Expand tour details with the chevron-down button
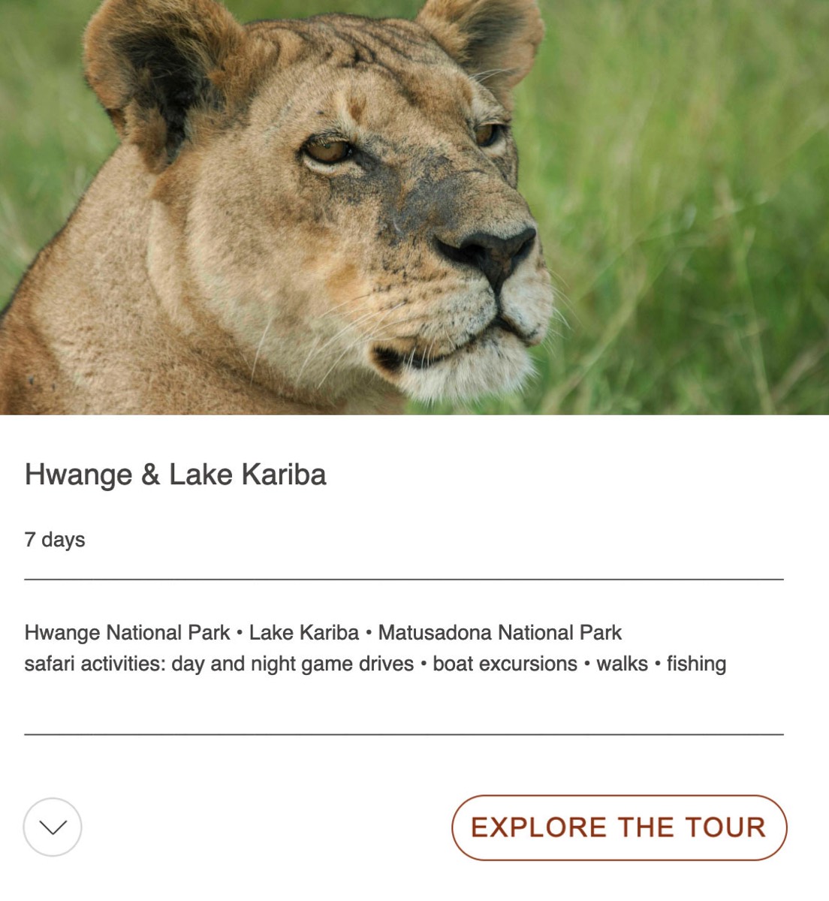 (x=53, y=827)
